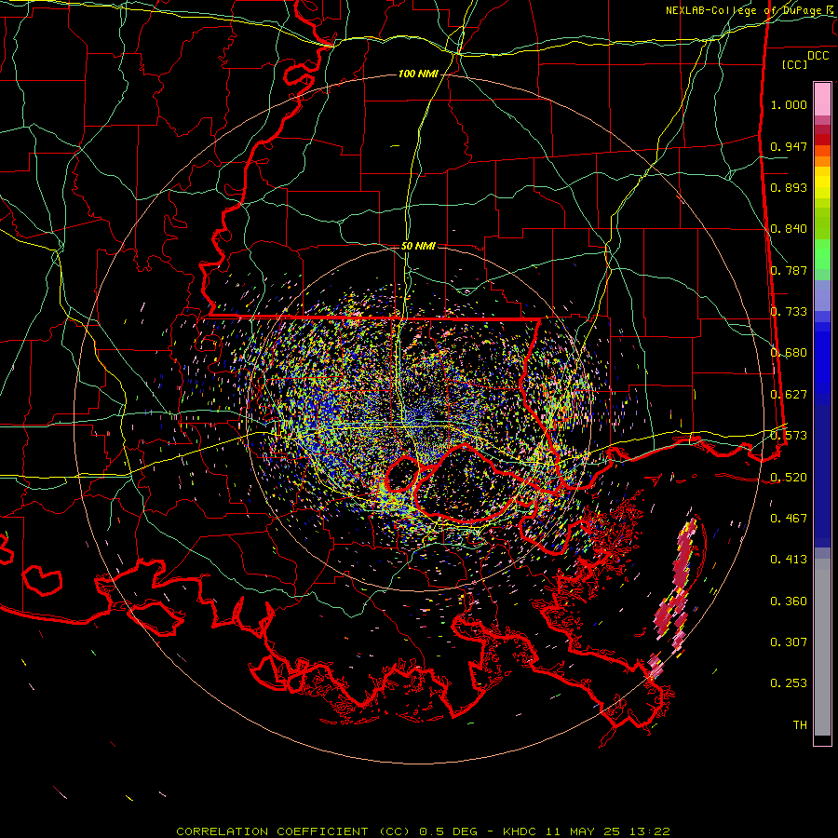Click the 0.467 scale value
838x838 pixels.
[x=789, y=519]
